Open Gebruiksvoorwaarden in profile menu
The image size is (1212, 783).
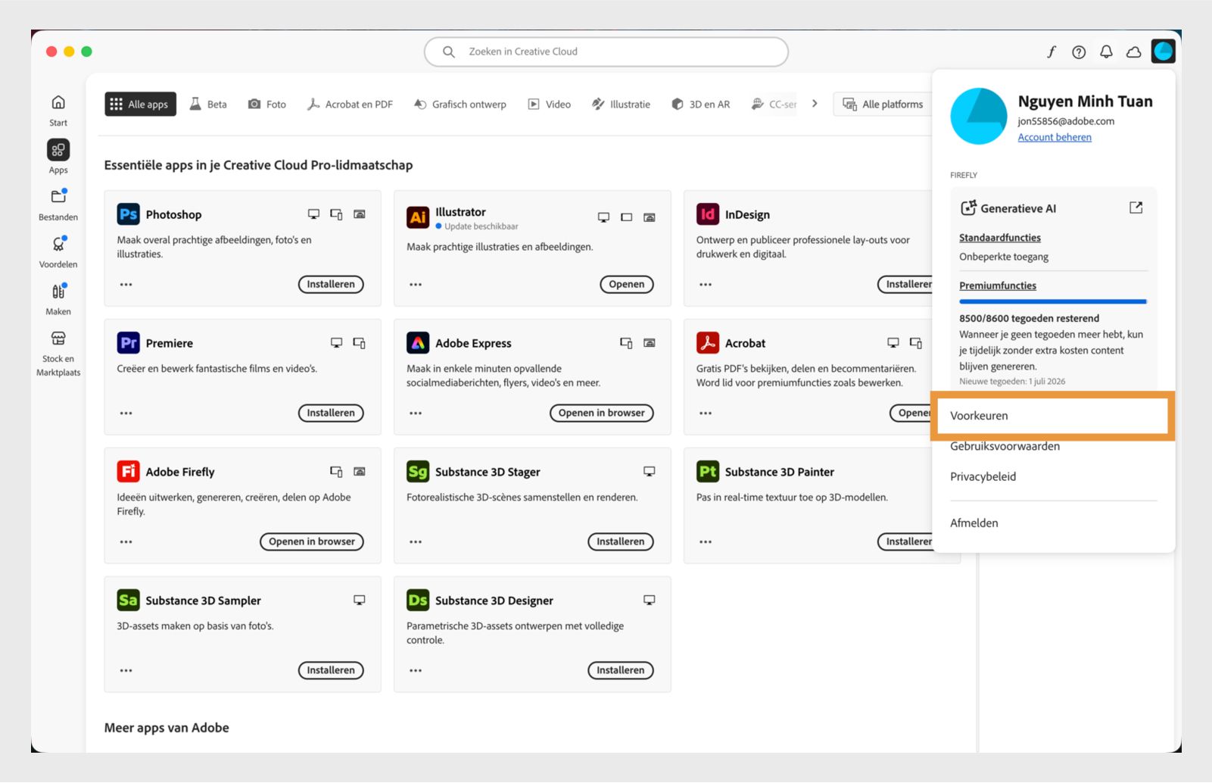click(1005, 446)
